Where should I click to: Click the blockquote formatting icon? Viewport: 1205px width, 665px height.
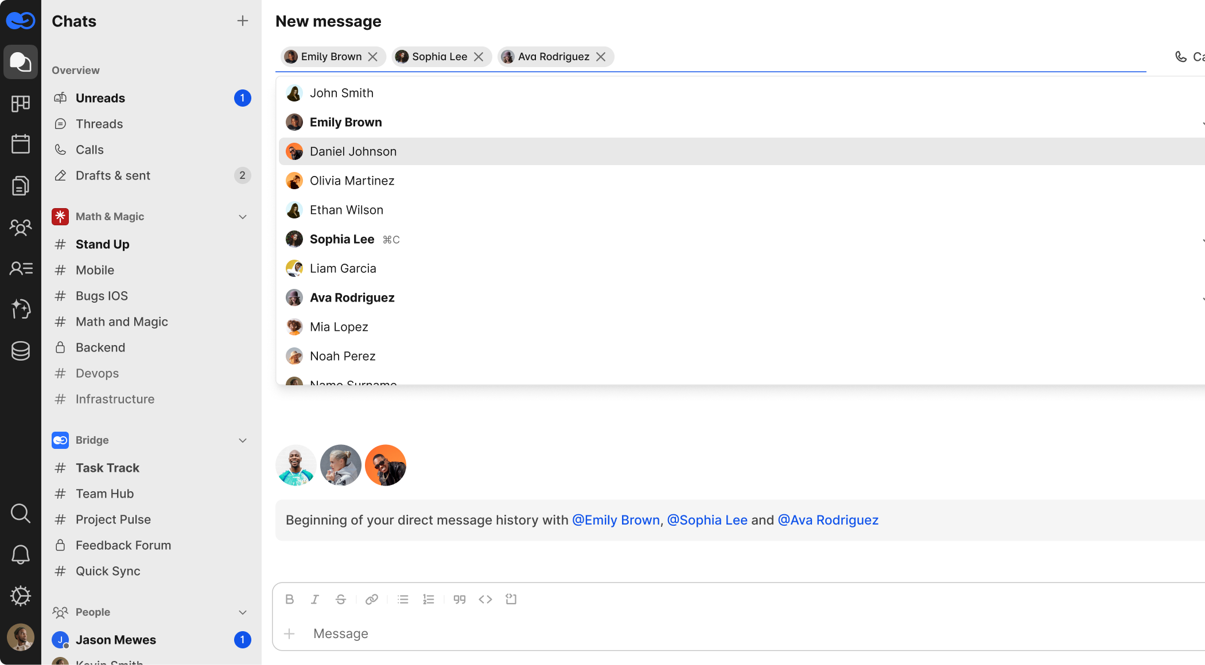[460, 599]
